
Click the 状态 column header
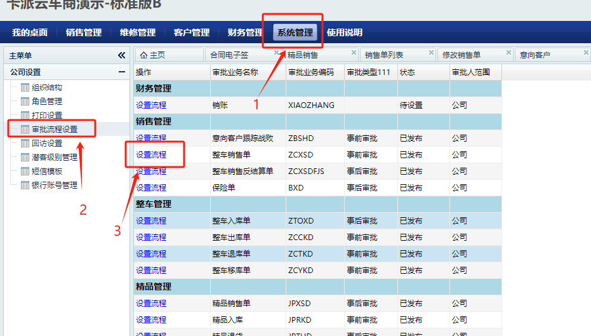click(x=407, y=72)
